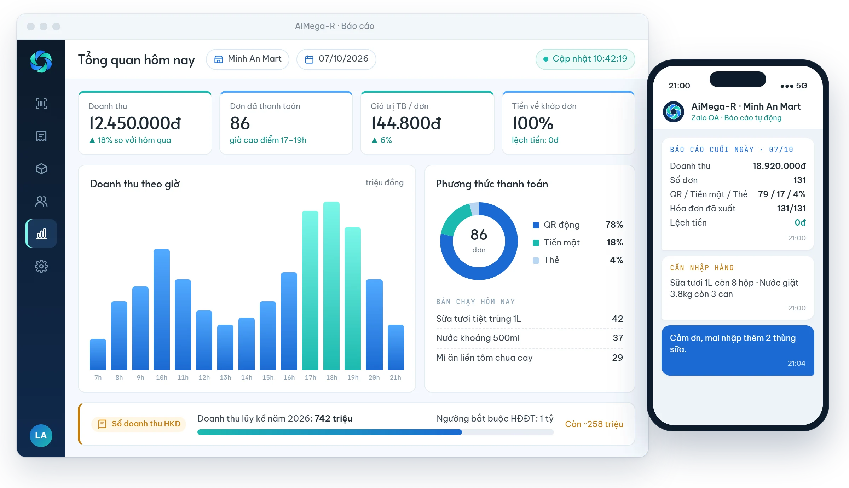Open the receipts sidebar icon
The image size is (849, 488).
point(41,136)
